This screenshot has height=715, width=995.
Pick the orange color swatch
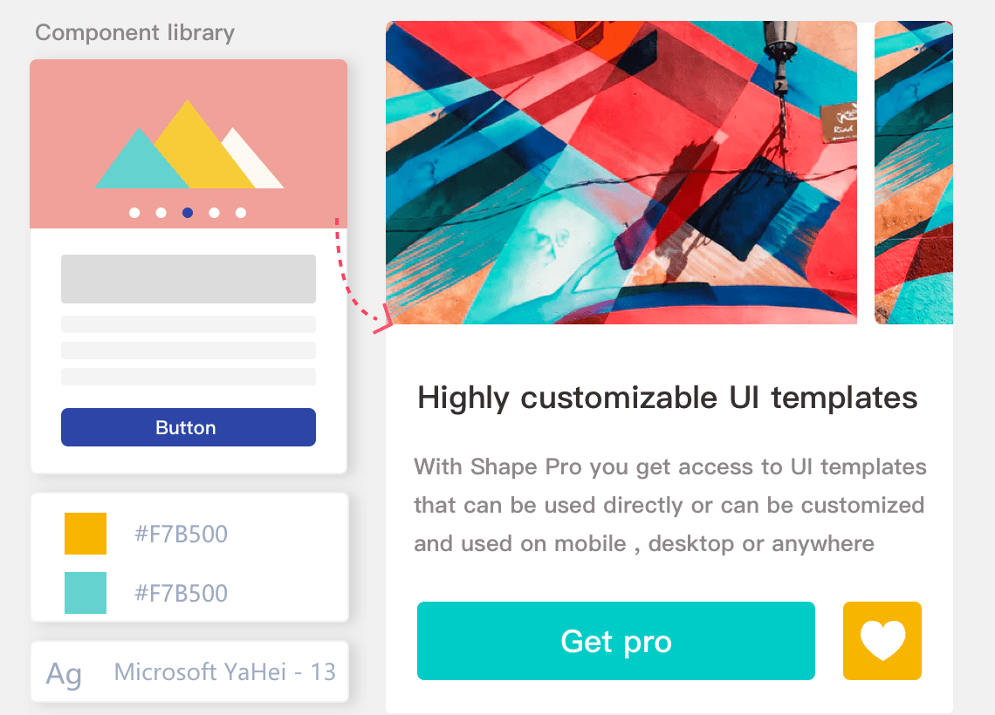[86, 534]
